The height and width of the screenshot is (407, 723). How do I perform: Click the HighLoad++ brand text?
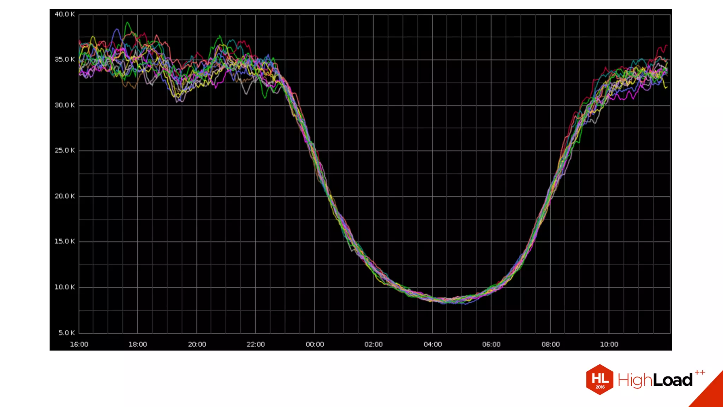click(x=656, y=380)
